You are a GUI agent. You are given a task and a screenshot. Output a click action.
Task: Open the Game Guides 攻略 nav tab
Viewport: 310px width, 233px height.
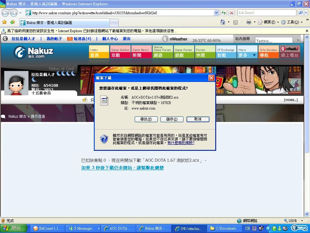click(x=120, y=52)
